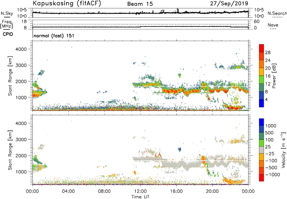The image size is (287, 199).
Task: Click the "500" value on the Velocity scale
Action: [269, 133]
